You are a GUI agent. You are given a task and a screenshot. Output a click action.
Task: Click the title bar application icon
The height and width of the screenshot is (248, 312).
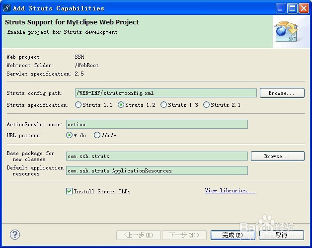(x=6, y=8)
